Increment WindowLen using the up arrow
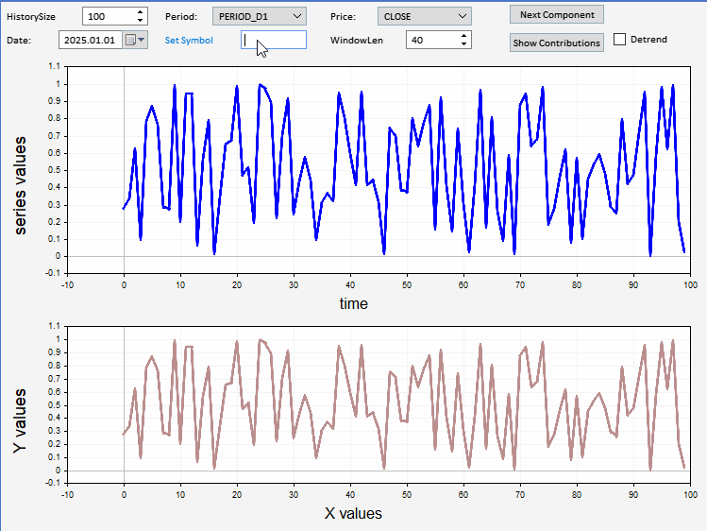 (x=464, y=36)
